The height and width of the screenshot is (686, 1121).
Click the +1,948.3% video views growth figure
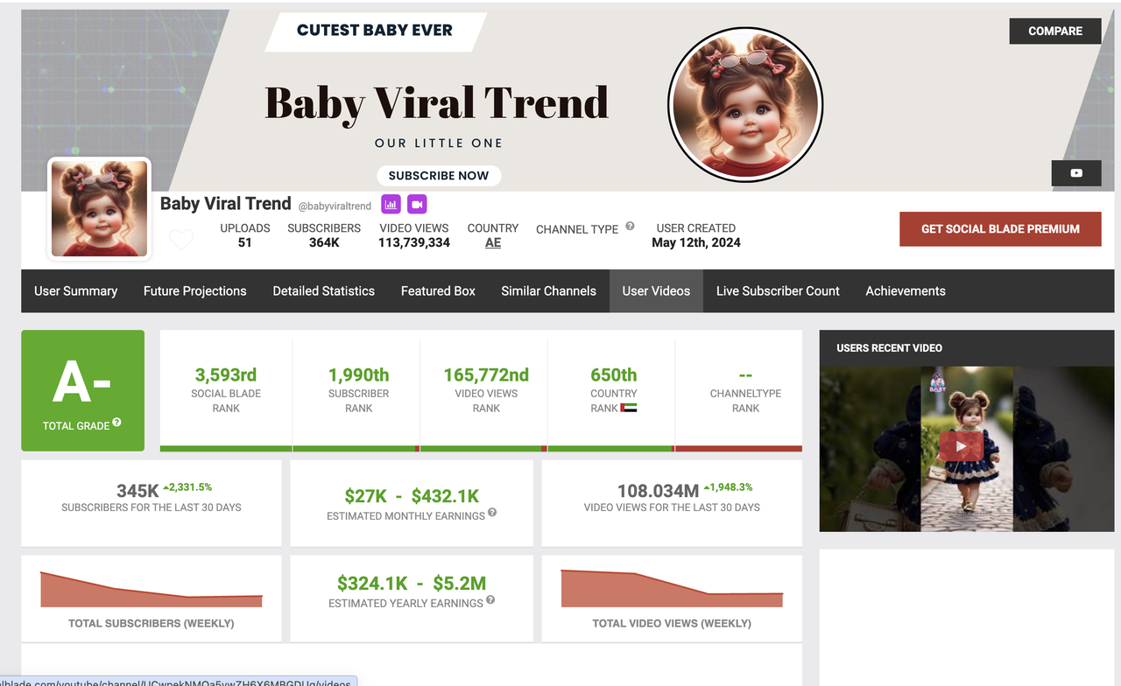click(727, 487)
